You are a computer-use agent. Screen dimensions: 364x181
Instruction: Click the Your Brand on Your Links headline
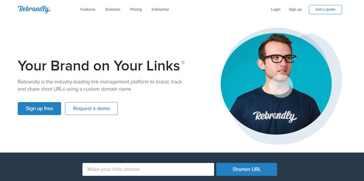coord(99,65)
